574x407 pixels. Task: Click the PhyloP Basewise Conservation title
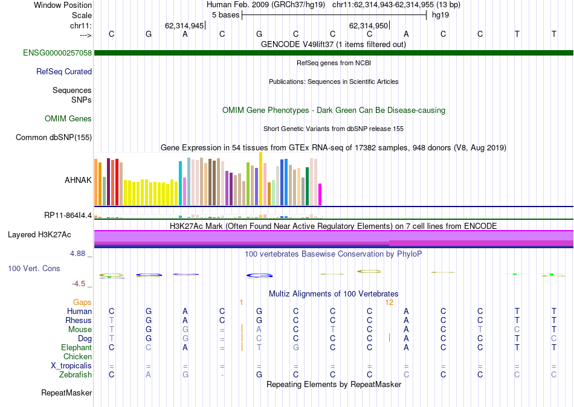click(333, 254)
